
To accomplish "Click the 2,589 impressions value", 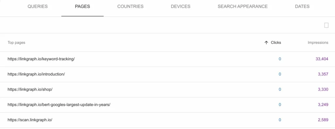I will pos(323,120).
